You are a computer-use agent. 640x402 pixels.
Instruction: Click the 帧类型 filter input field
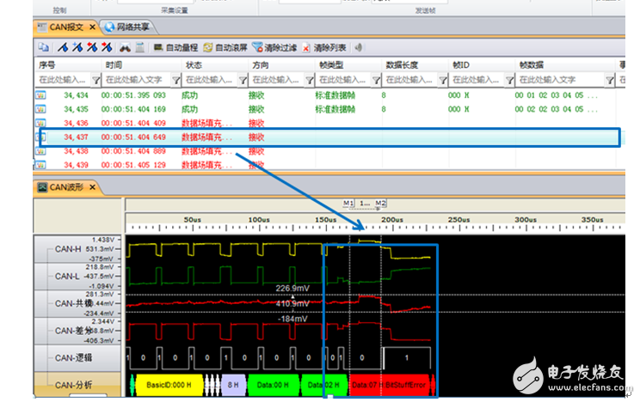344,80
